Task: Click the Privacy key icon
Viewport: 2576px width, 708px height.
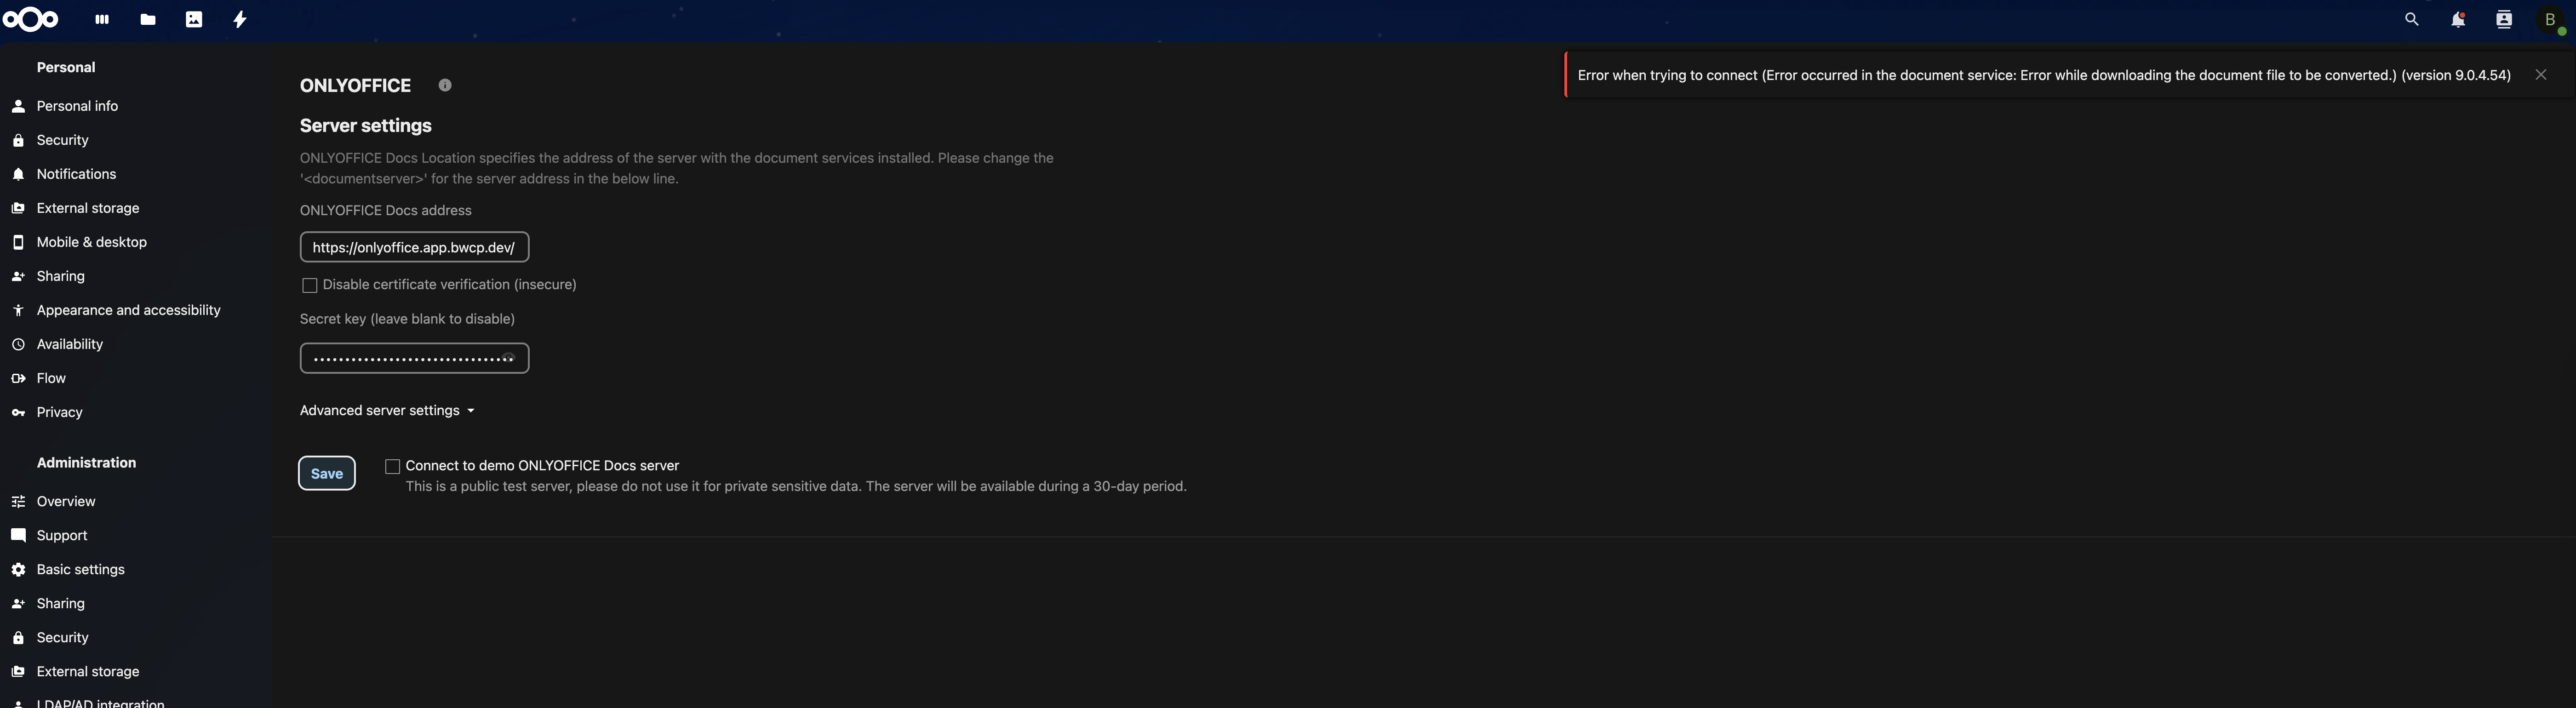Action: coord(18,412)
